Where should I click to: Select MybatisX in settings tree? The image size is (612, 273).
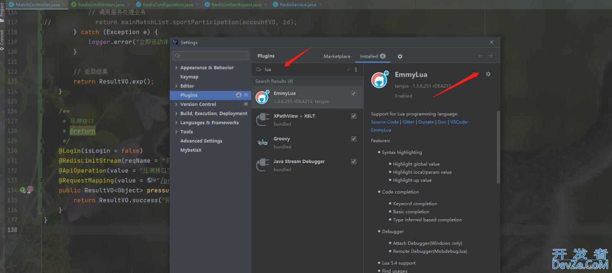191,150
